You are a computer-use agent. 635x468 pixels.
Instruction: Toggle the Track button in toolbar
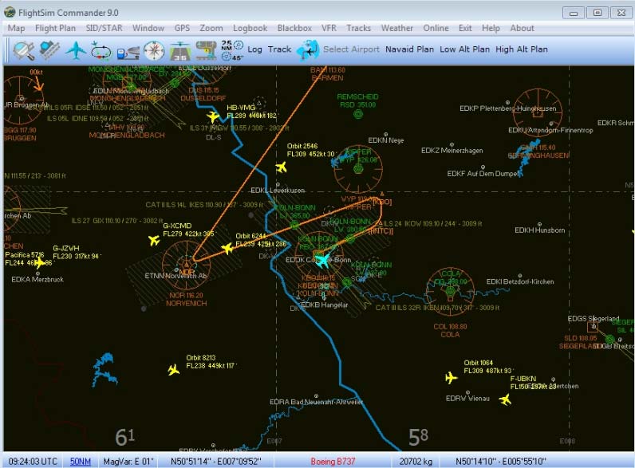pos(279,49)
